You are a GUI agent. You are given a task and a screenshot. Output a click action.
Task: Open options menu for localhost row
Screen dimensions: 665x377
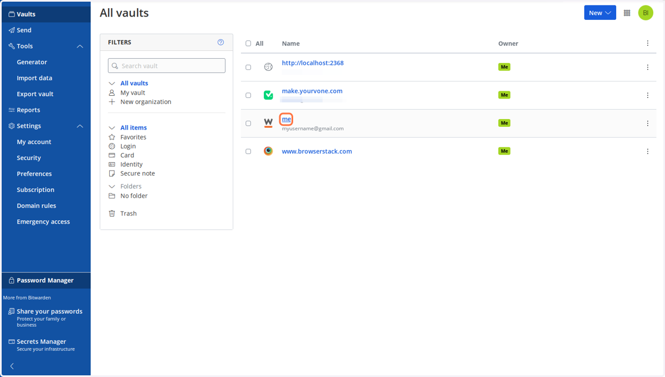tap(648, 68)
